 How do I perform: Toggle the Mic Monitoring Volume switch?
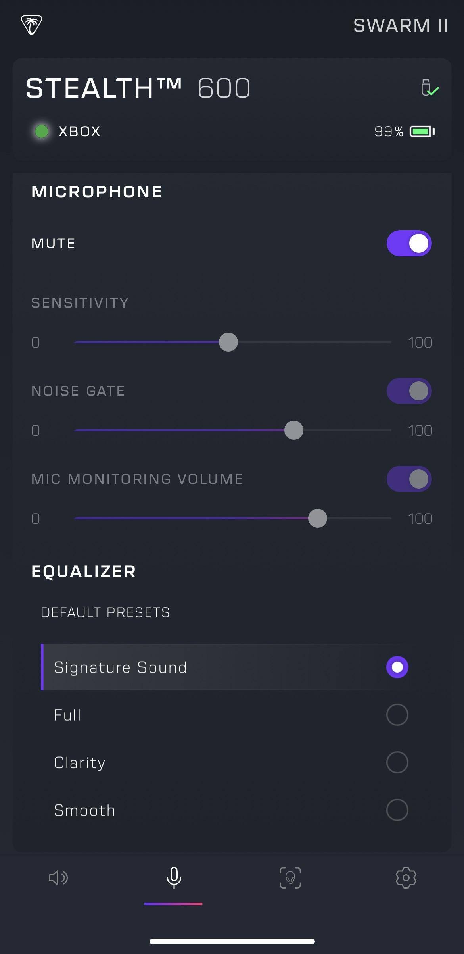coord(409,479)
